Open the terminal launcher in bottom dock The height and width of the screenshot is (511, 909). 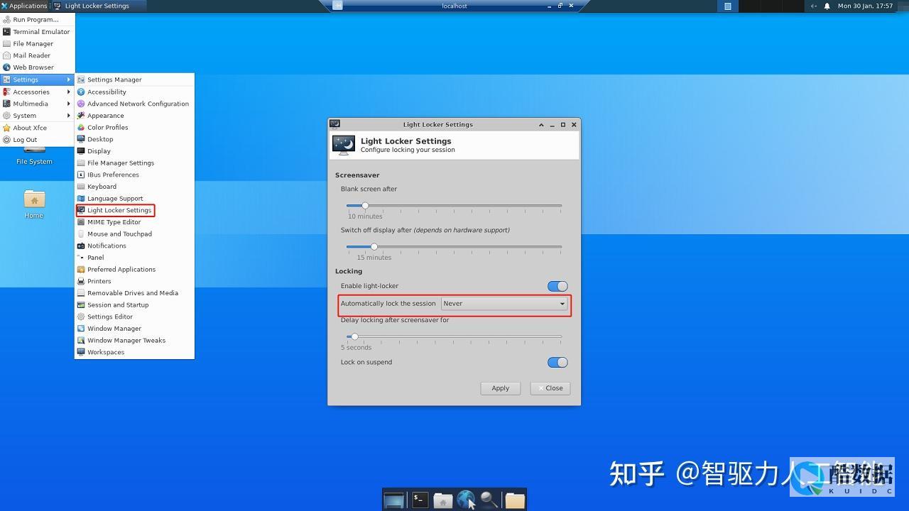419,500
